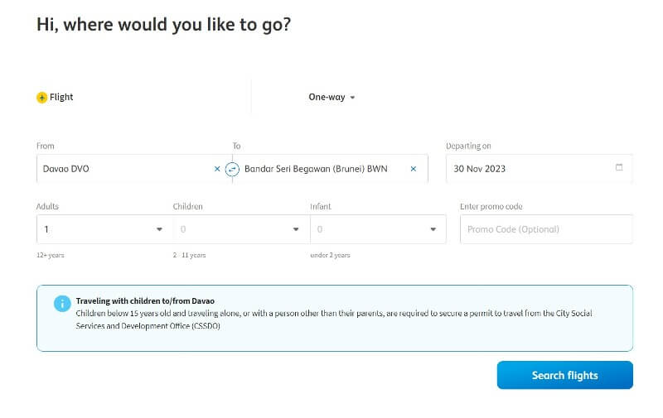Viewport: 663px width, 418px height.
Task: Swap origin and destination airports
Action: pos(232,170)
